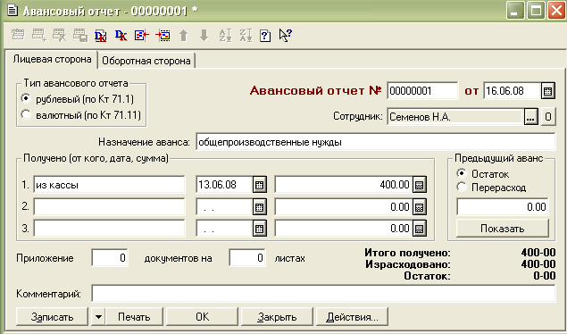Switch to Оборотная сторона tab

click(x=146, y=61)
